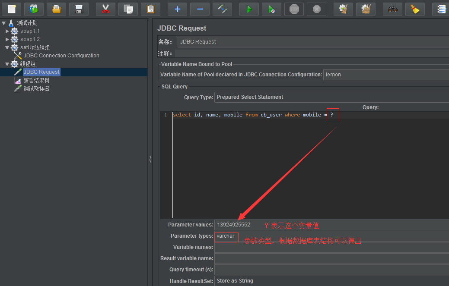The height and width of the screenshot is (286, 449).
Task: Select JDBC Connection Configuration in tree
Action: 61,56
